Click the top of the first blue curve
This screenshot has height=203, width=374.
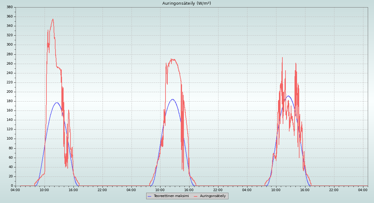pos(57,103)
